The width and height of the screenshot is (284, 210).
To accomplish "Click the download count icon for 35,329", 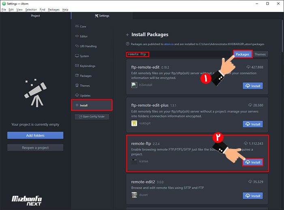I will [250, 181].
